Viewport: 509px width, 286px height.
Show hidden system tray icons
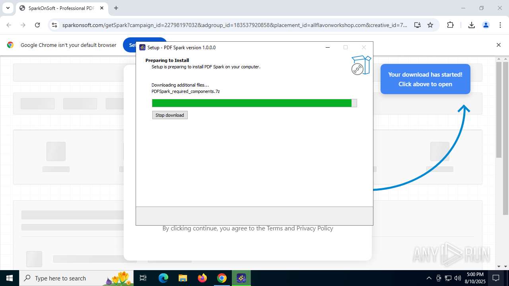pyautogui.click(x=429, y=278)
